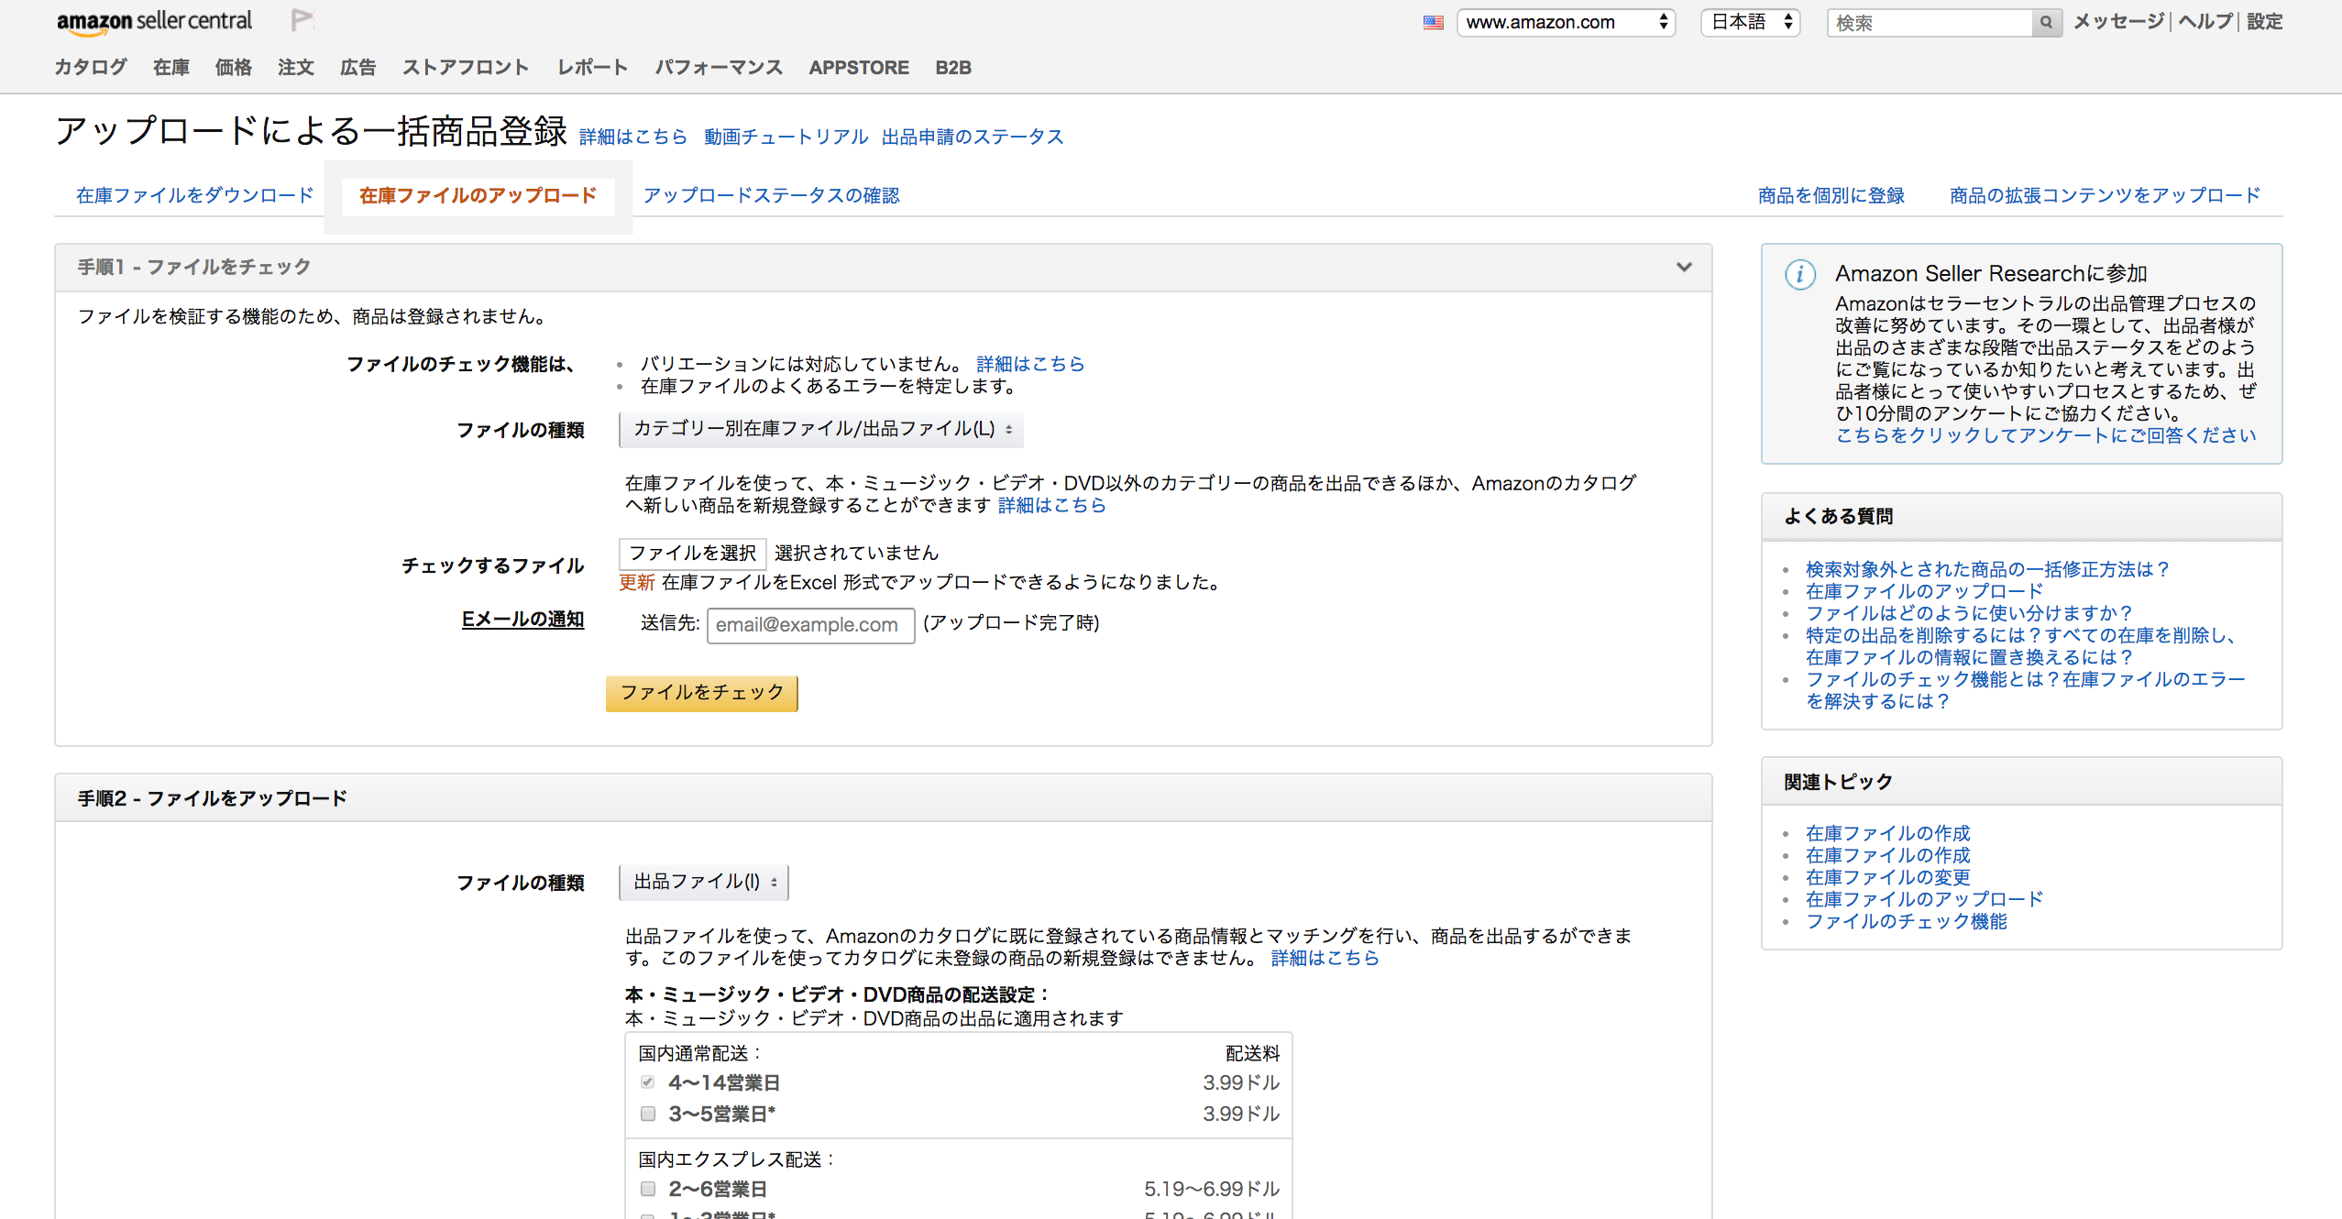2342x1219 pixels.
Task: Open the www.amazon.com marketplace dropdown
Action: point(1567,23)
